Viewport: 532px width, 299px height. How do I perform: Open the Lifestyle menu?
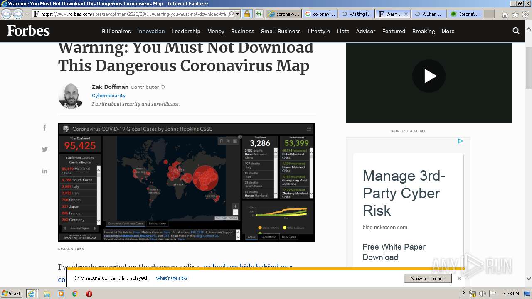coord(319,31)
